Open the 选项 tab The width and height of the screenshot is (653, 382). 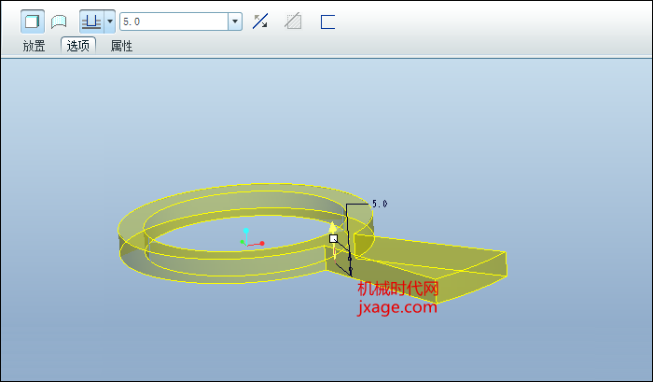tap(78, 46)
